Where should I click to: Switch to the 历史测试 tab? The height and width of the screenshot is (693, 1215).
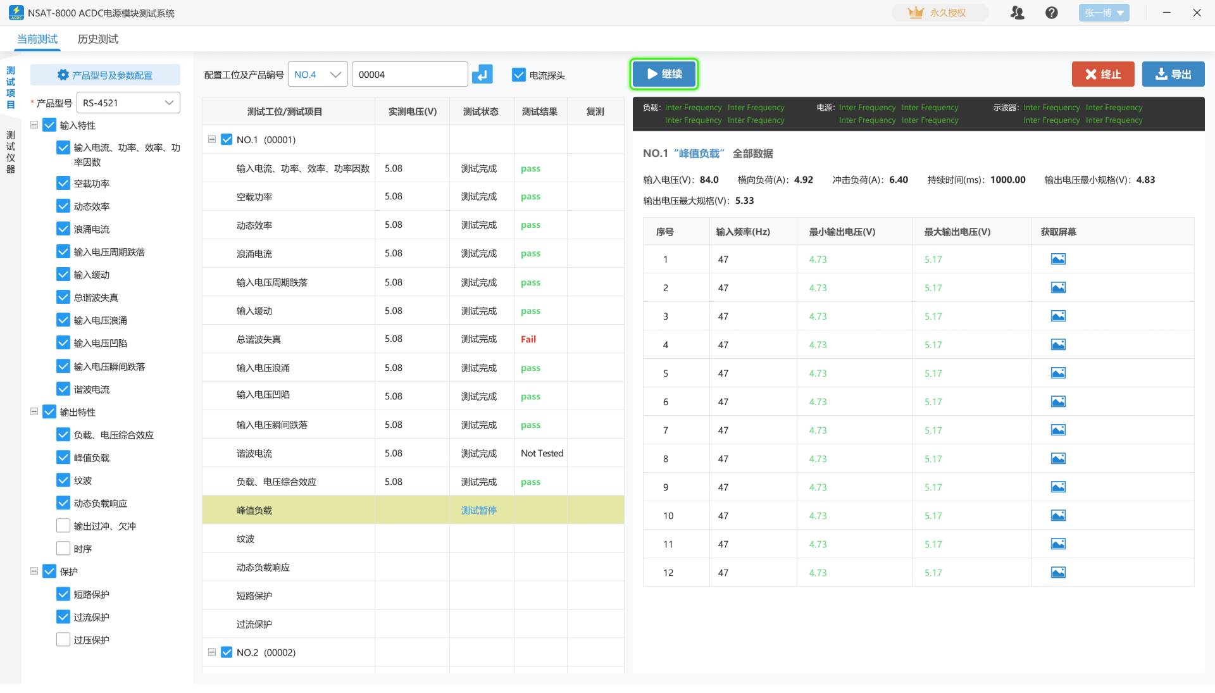(97, 39)
